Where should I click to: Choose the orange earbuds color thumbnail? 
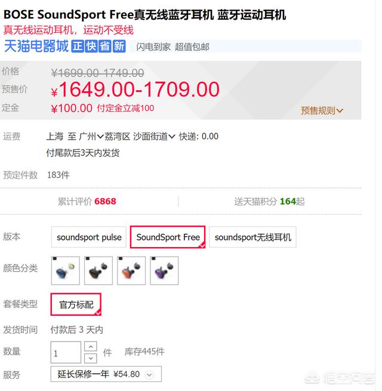coord(131,270)
